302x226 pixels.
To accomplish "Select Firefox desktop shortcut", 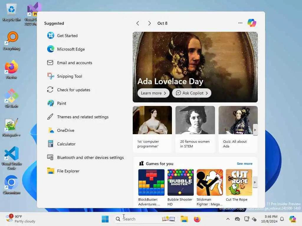I will (x=12, y=69).
